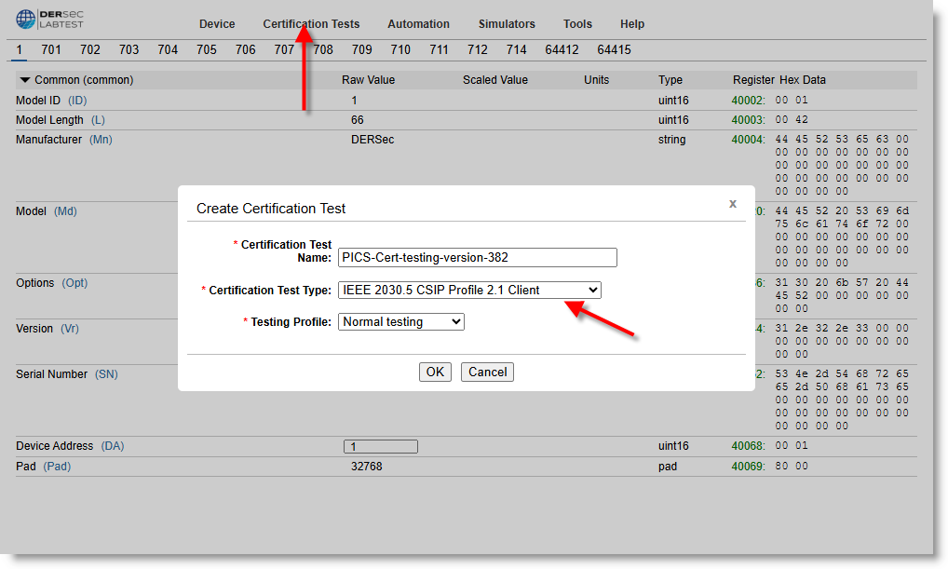Open the Automation menu

(x=418, y=24)
